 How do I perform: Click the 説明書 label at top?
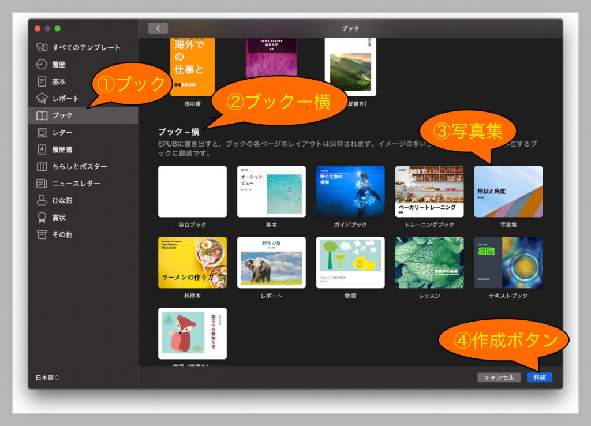click(192, 104)
